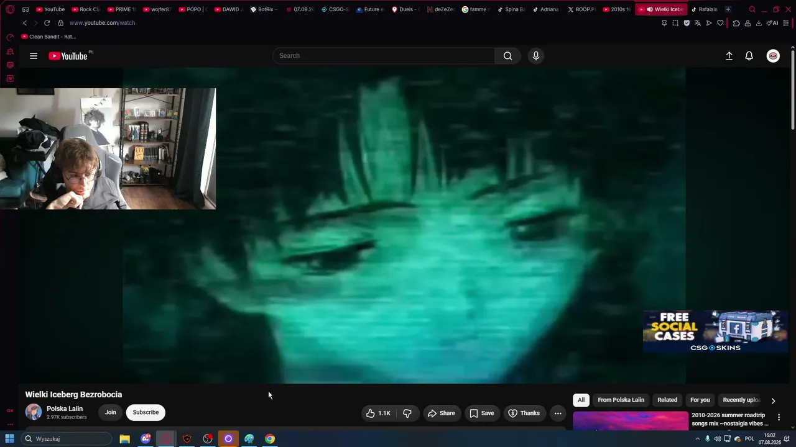Open the site security lock info

coord(60,23)
